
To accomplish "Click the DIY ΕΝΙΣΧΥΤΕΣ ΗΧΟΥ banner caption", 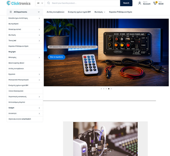I will (73, 47).
